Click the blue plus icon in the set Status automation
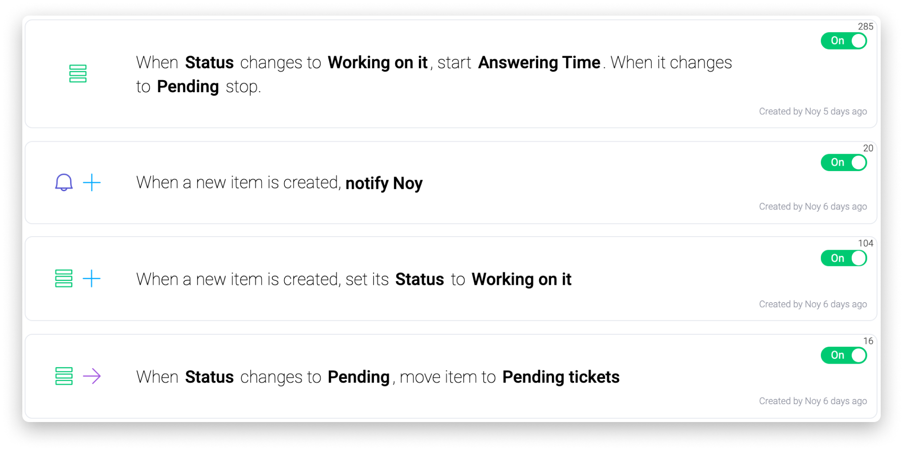Image resolution: width=903 pixels, height=451 pixels. coord(92,279)
